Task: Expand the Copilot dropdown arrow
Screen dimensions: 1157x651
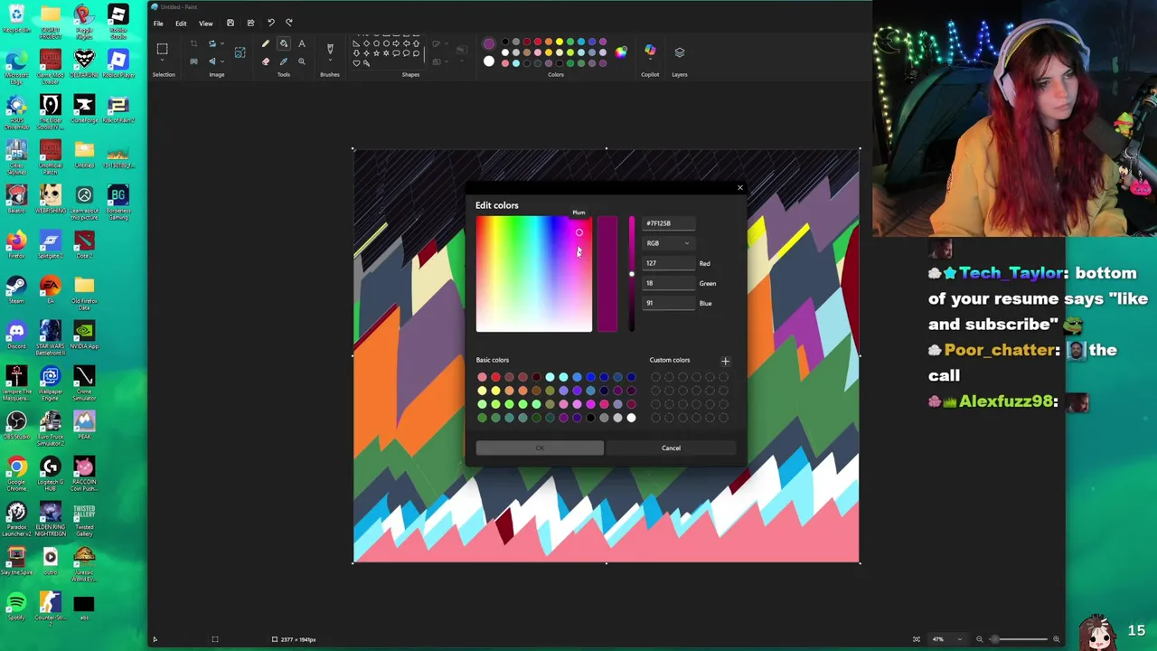Action: coord(650,61)
